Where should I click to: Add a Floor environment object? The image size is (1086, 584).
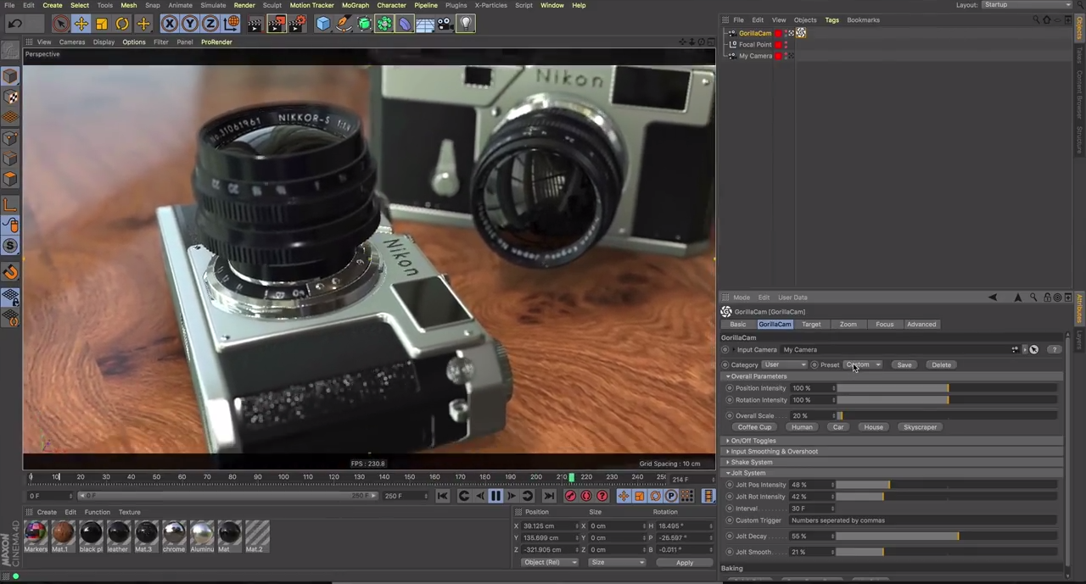[425, 24]
